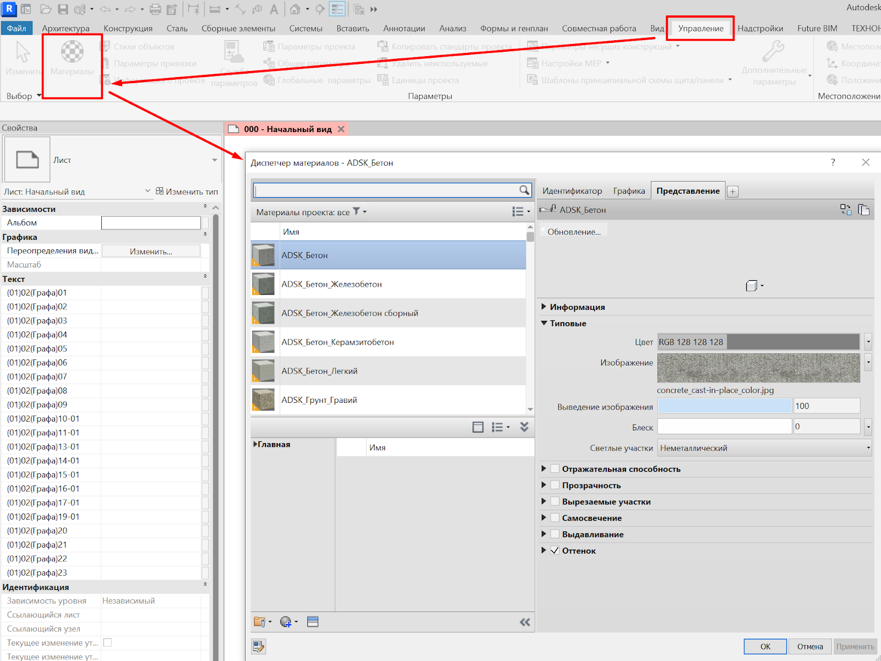Open the project materials filter funnel
The height and width of the screenshot is (661, 881).
pyautogui.click(x=356, y=211)
